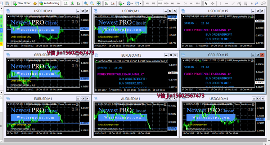Select the vertical line drawing tool
The image size is (270, 145).
220,3
